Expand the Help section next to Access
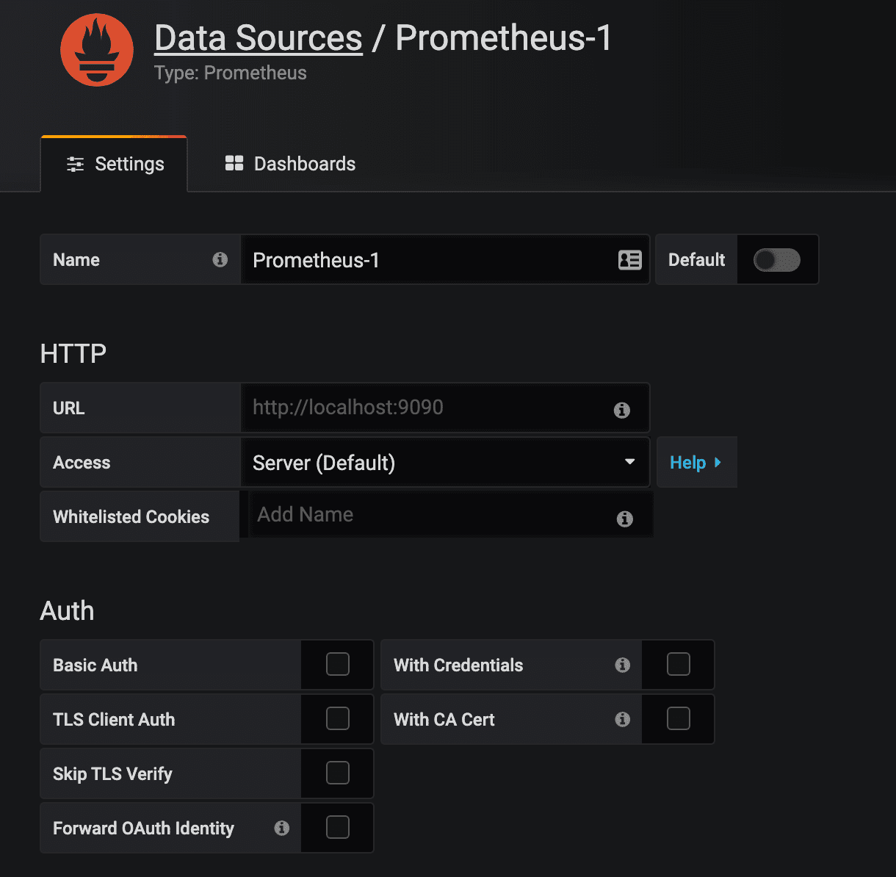The image size is (896, 877). (696, 463)
